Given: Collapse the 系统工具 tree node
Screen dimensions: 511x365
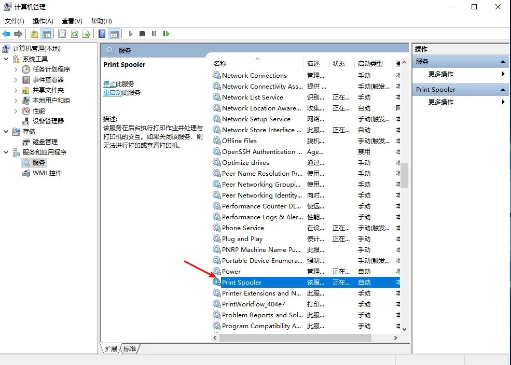Looking at the screenshot, I should (x=6, y=59).
